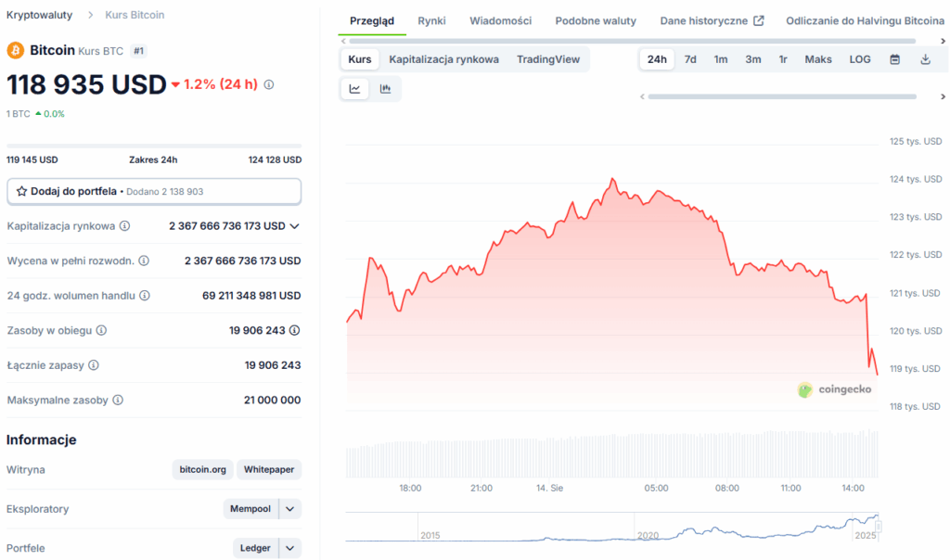Open Portfele dropdown arrow next to Ledger
Screen dimensions: 950x560
click(x=290, y=549)
